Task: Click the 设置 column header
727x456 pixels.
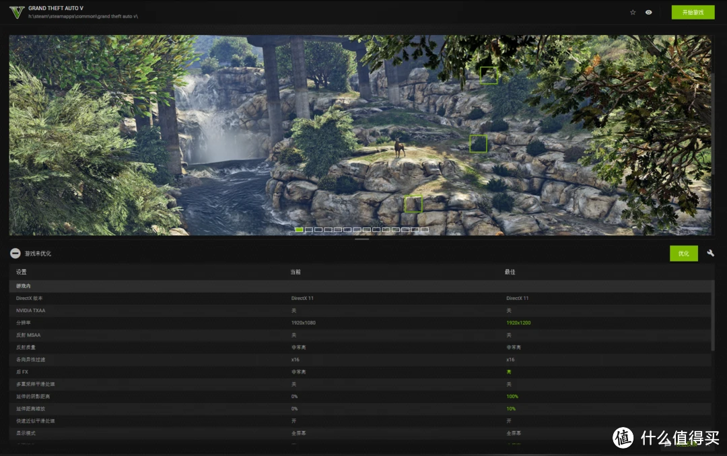Action: coord(22,272)
